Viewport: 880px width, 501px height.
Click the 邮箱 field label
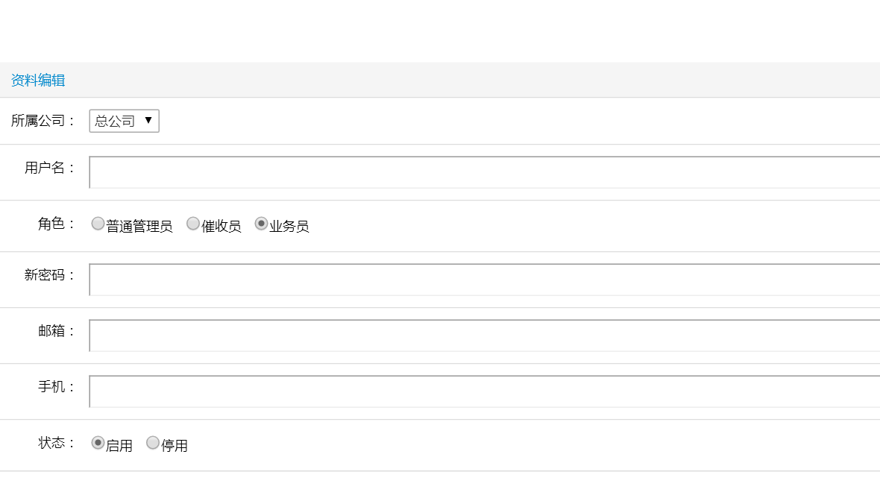57,331
